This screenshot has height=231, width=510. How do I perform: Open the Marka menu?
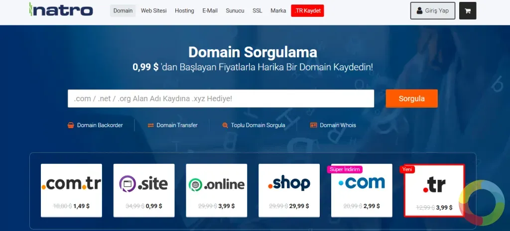(278, 11)
